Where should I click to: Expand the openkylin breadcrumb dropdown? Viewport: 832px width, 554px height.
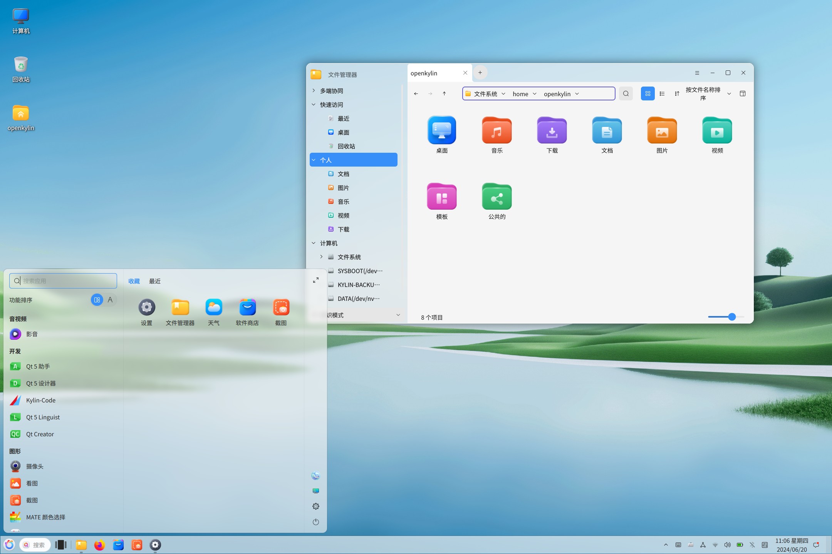[x=577, y=93]
